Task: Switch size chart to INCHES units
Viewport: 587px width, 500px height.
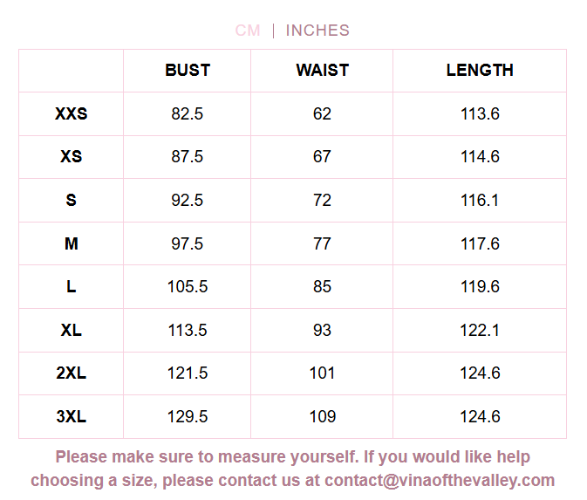Action: pyautogui.click(x=317, y=31)
